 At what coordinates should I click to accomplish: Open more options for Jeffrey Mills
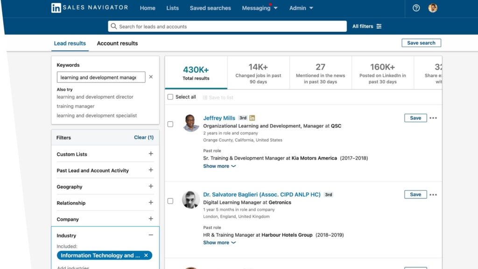click(x=433, y=118)
